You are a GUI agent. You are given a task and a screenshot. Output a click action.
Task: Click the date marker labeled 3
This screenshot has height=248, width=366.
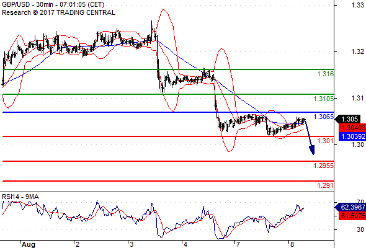(x=132, y=244)
